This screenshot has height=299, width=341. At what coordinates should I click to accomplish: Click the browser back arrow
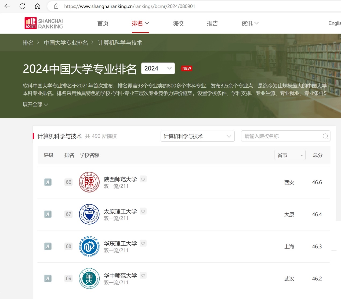(x=7, y=6)
